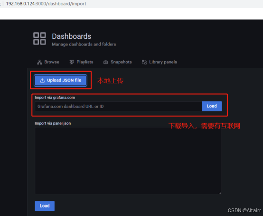Click the Load button below the panel json box
Screen dimensions: 263x216
tap(45, 206)
